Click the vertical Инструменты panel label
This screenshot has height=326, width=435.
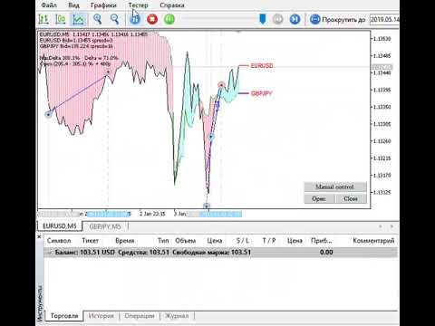coord(40,302)
